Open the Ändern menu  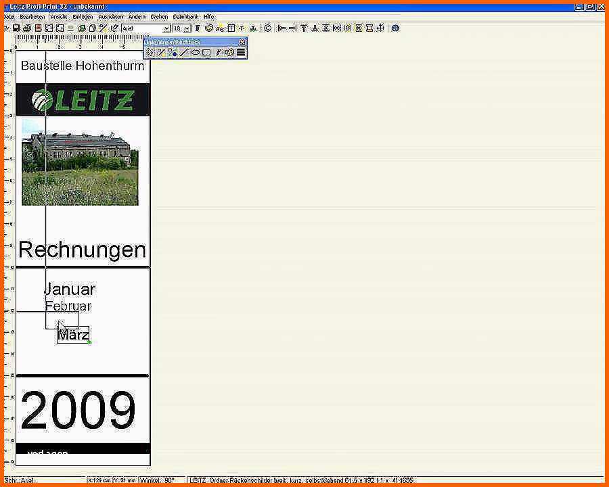click(137, 17)
